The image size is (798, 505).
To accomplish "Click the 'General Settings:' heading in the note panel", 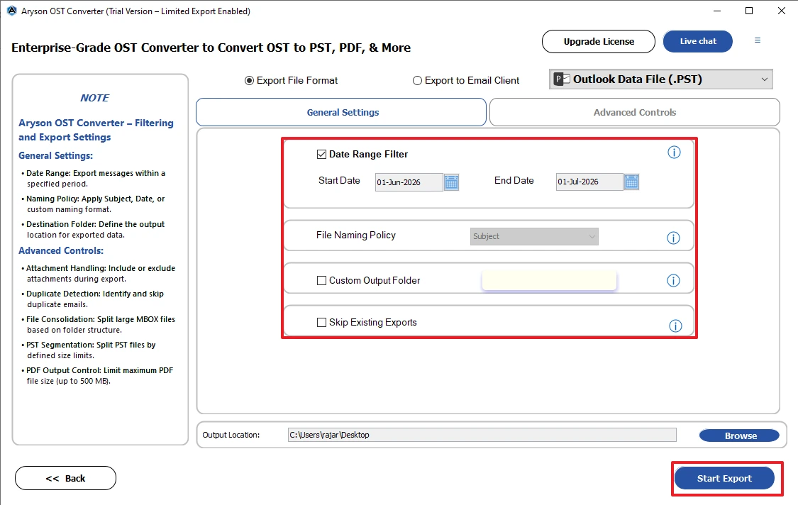I will 55,156.
